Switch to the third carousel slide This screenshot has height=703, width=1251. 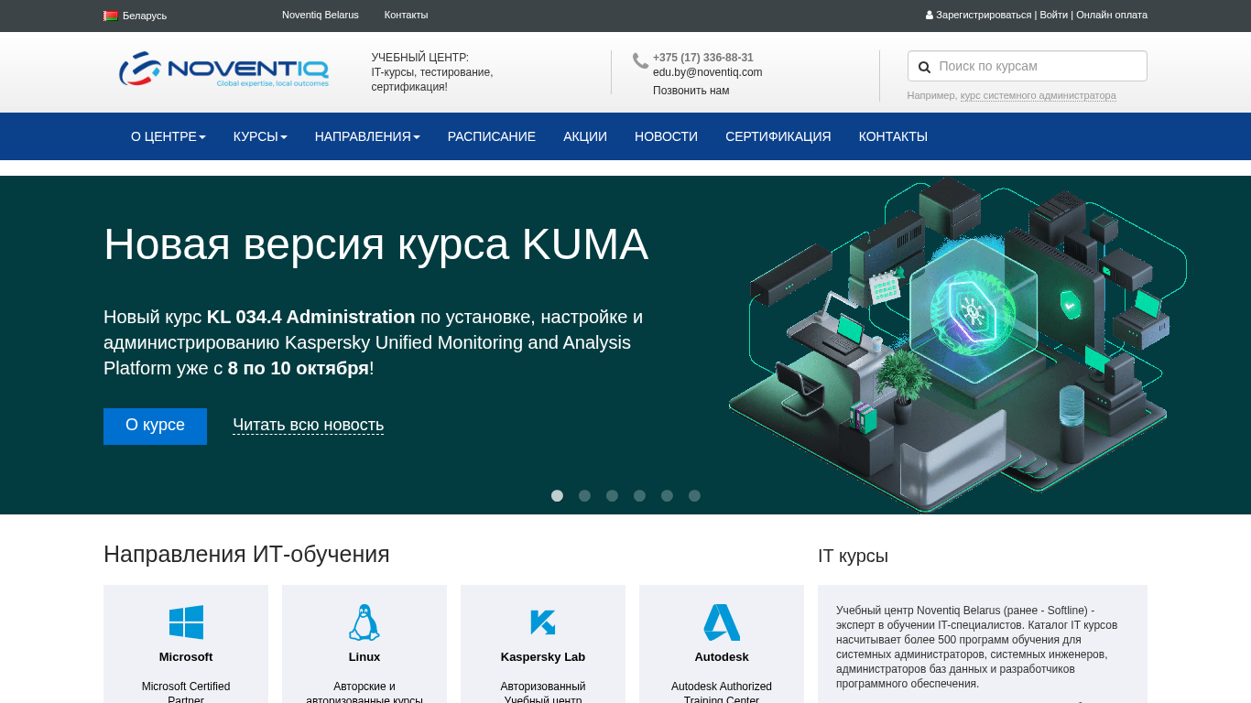point(612,496)
